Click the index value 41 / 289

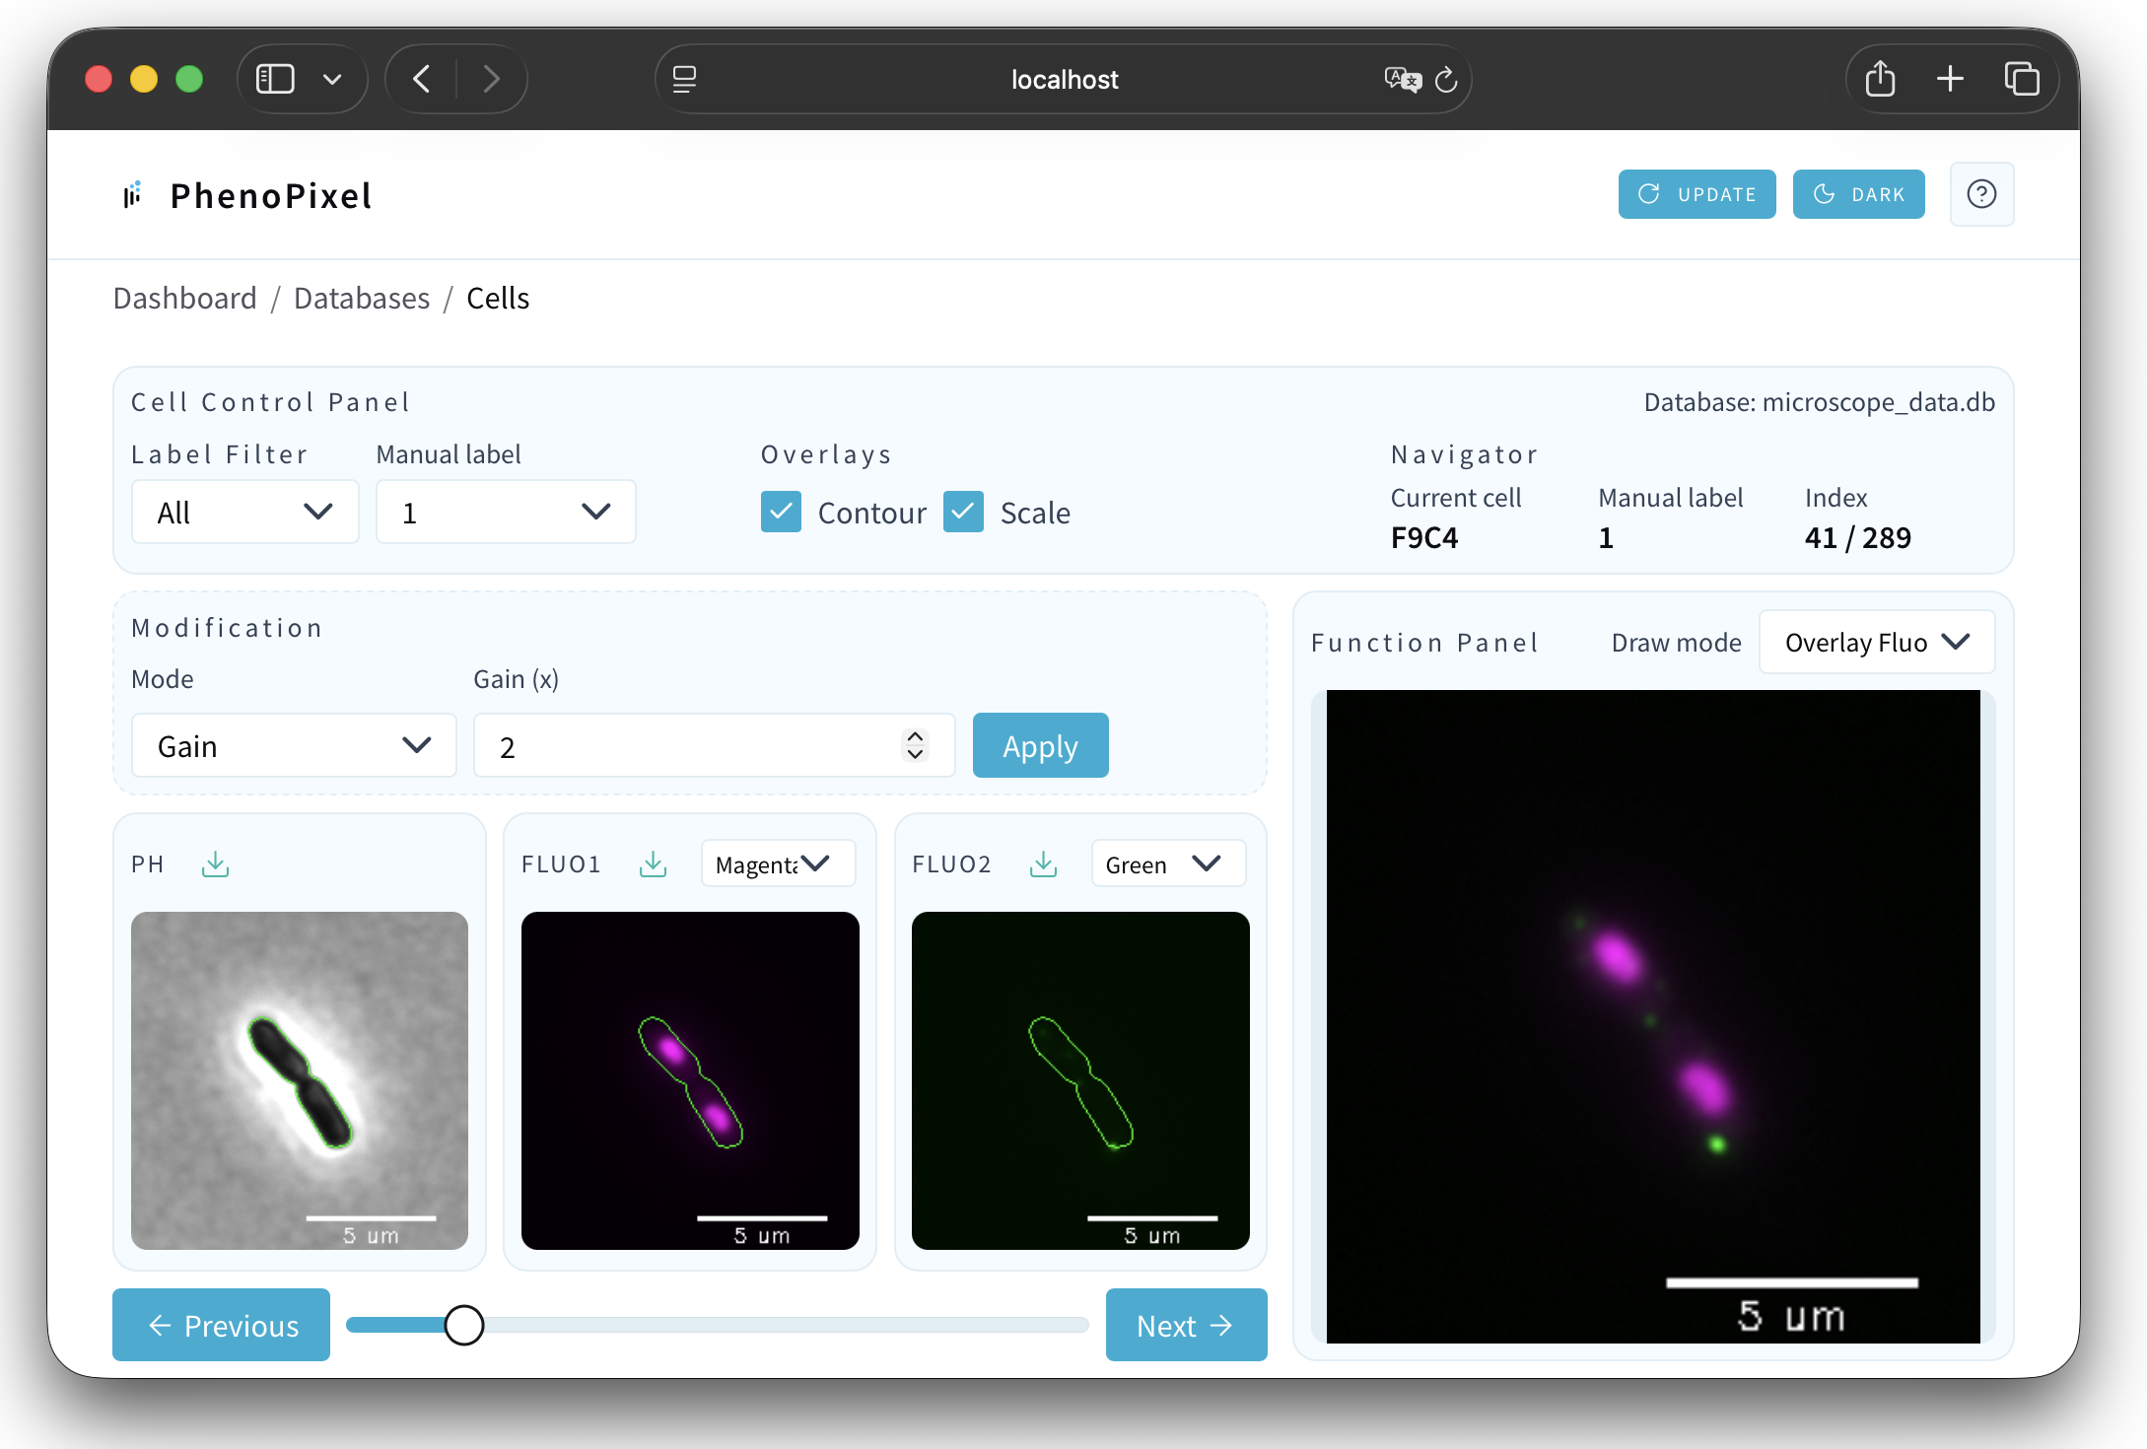point(1857,537)
